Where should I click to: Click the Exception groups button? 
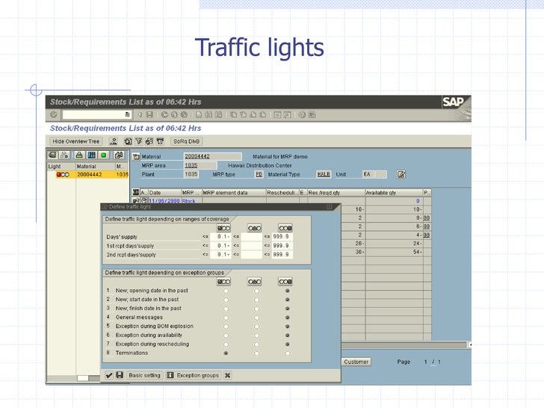pos(194,375)
